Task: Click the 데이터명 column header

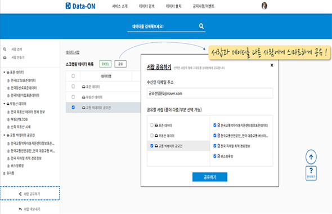Action: [106, 76]
